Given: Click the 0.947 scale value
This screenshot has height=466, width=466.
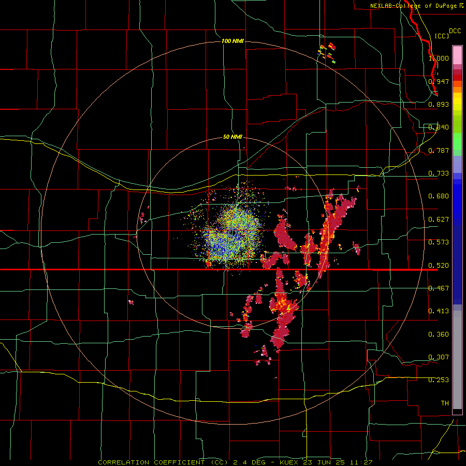Looking at the screenshot, I should pos(439,81).
